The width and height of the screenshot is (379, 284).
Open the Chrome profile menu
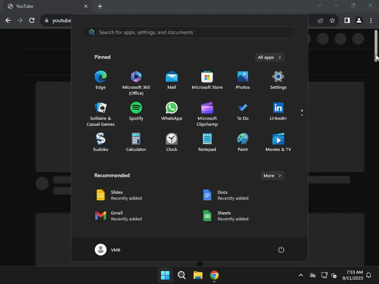[359, 21]
